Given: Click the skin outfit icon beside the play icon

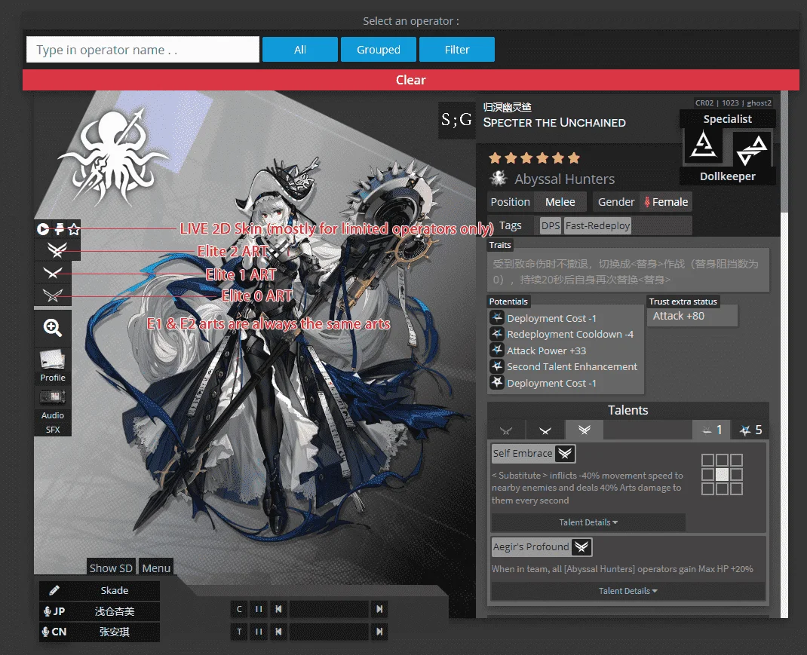Looking at the screenshot, I should (59, 229).
